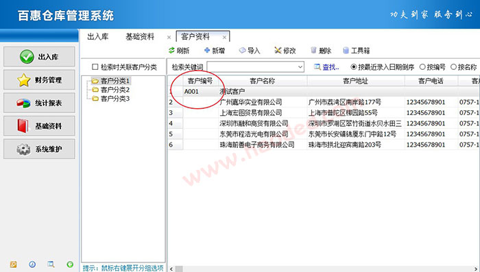Select the 广州嘉华实业有限公司 row
Screen dimensions: 480x272
324,102
